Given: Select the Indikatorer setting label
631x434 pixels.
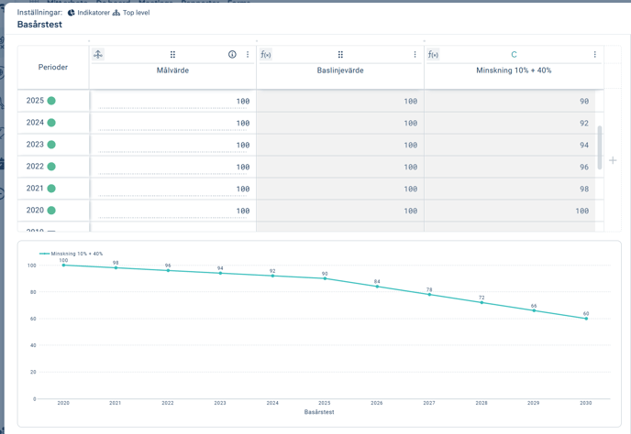Looking at the screenshot, I should [x=94, y=13].
